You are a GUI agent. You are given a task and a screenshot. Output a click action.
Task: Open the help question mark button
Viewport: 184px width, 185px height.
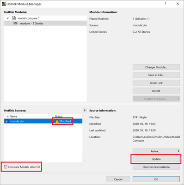point(166,4)
